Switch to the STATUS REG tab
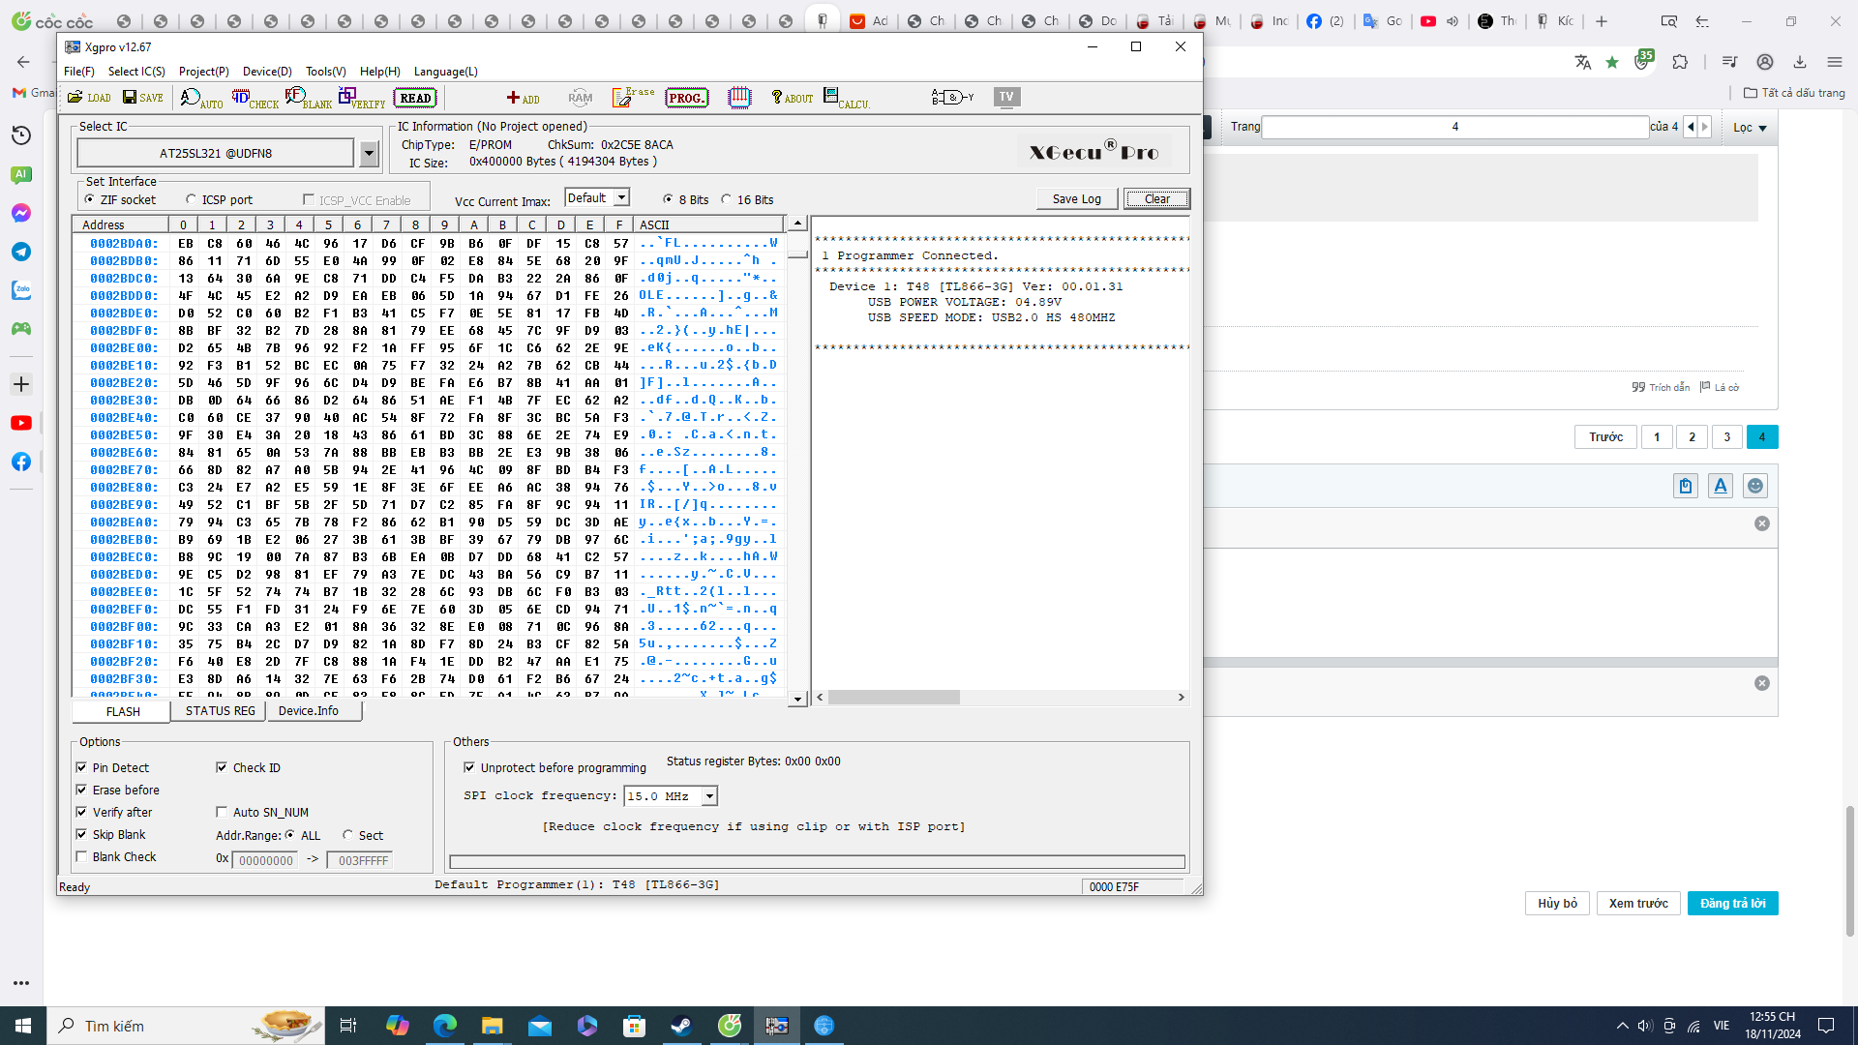Screen dimensions: 1858x1045 pos(220,711)
